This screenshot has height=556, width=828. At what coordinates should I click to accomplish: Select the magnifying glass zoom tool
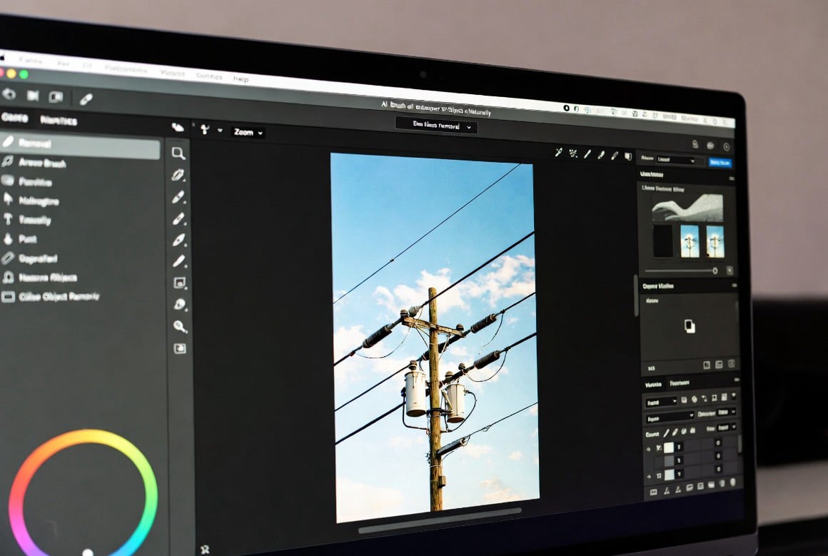pos(178,153)
